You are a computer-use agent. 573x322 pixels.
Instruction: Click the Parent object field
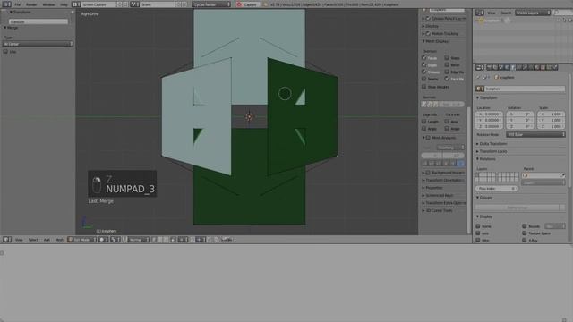coord(543,175)
